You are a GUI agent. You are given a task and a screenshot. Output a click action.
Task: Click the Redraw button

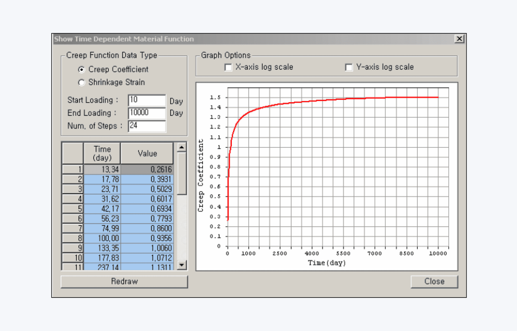124,281
